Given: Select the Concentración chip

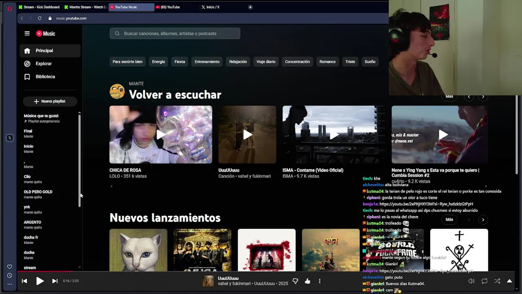Looking at the screenshot, I should tap(297, 62).
